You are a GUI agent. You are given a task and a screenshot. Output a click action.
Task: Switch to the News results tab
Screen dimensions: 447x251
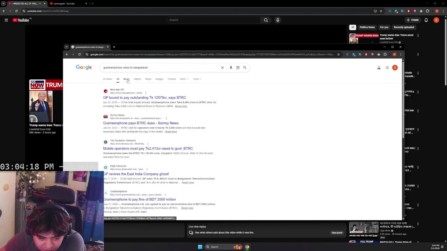[x=126, y=79]
